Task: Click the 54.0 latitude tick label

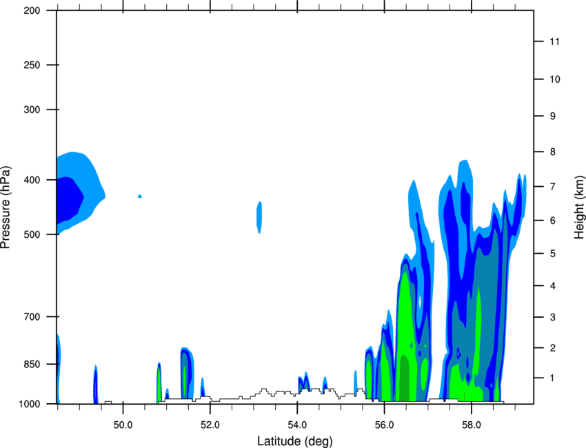Action: 298,425
